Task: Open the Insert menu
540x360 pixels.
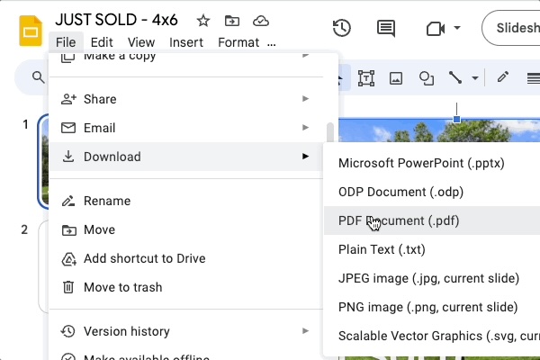Action: pos(186,42)
